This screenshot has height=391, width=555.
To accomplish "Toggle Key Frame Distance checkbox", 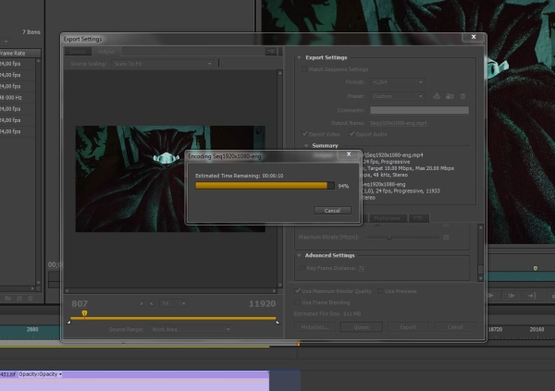I will 302,268.
